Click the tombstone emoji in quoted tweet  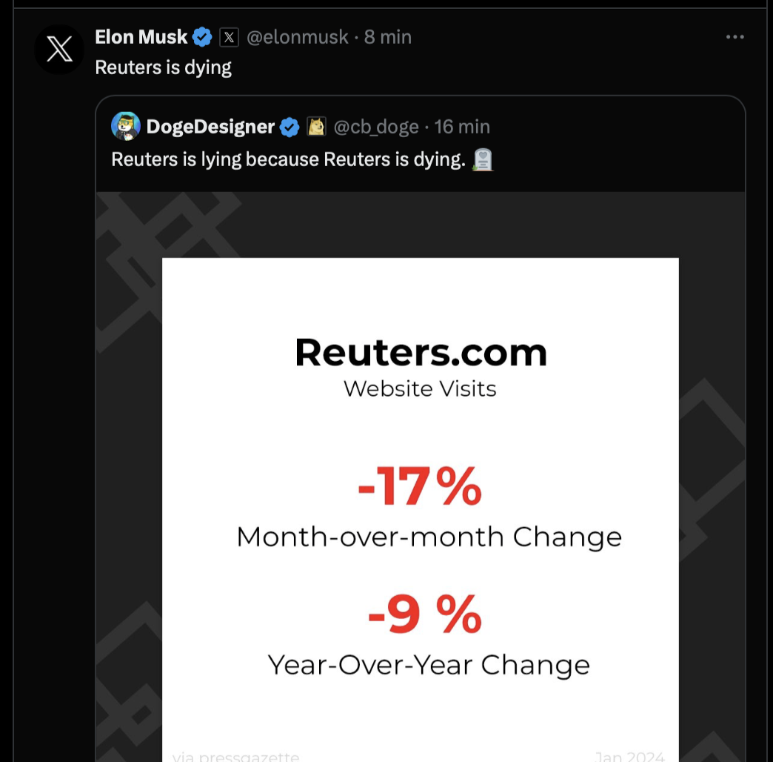[483, 159]
